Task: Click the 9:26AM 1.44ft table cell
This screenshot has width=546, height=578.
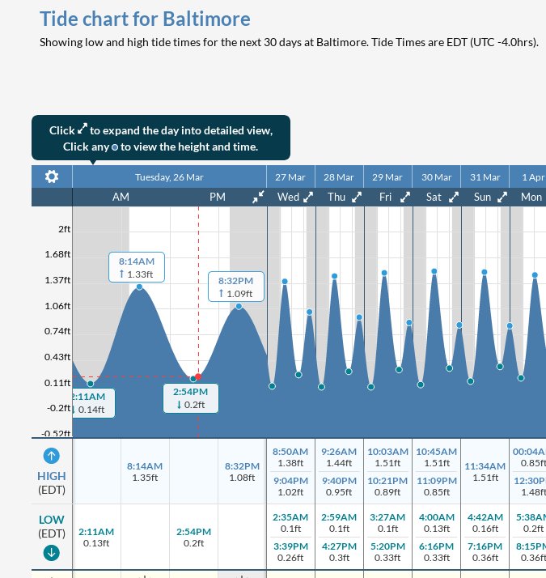Action: [x=339, y=457]
